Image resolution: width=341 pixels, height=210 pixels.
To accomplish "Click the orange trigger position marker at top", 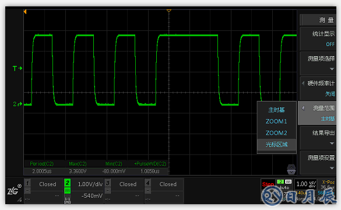I will click(169, 10).
